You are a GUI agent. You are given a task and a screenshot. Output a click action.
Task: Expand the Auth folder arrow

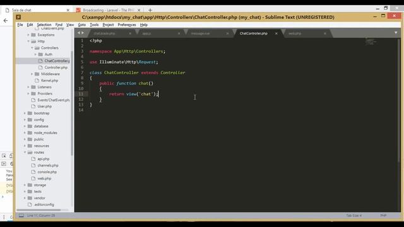click(x=35, y=54)
